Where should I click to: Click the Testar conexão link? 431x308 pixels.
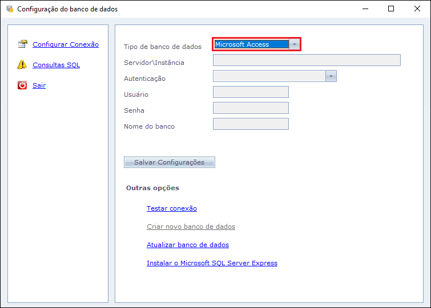pyautogui.click(x=171, y=208)
